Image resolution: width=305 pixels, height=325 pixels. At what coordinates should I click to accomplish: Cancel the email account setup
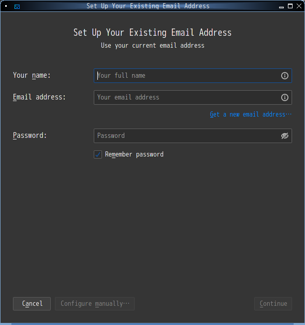click(x=32, y=304)
